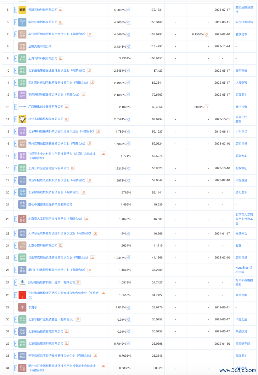Open clock icon next to 0.7849%
This screenshot has height=375, width=258.
point(129,344)
